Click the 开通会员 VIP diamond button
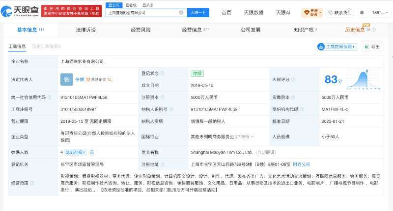The width and height of the screenshot is (393, 211). pyautogui.click(x=312, y=13)
